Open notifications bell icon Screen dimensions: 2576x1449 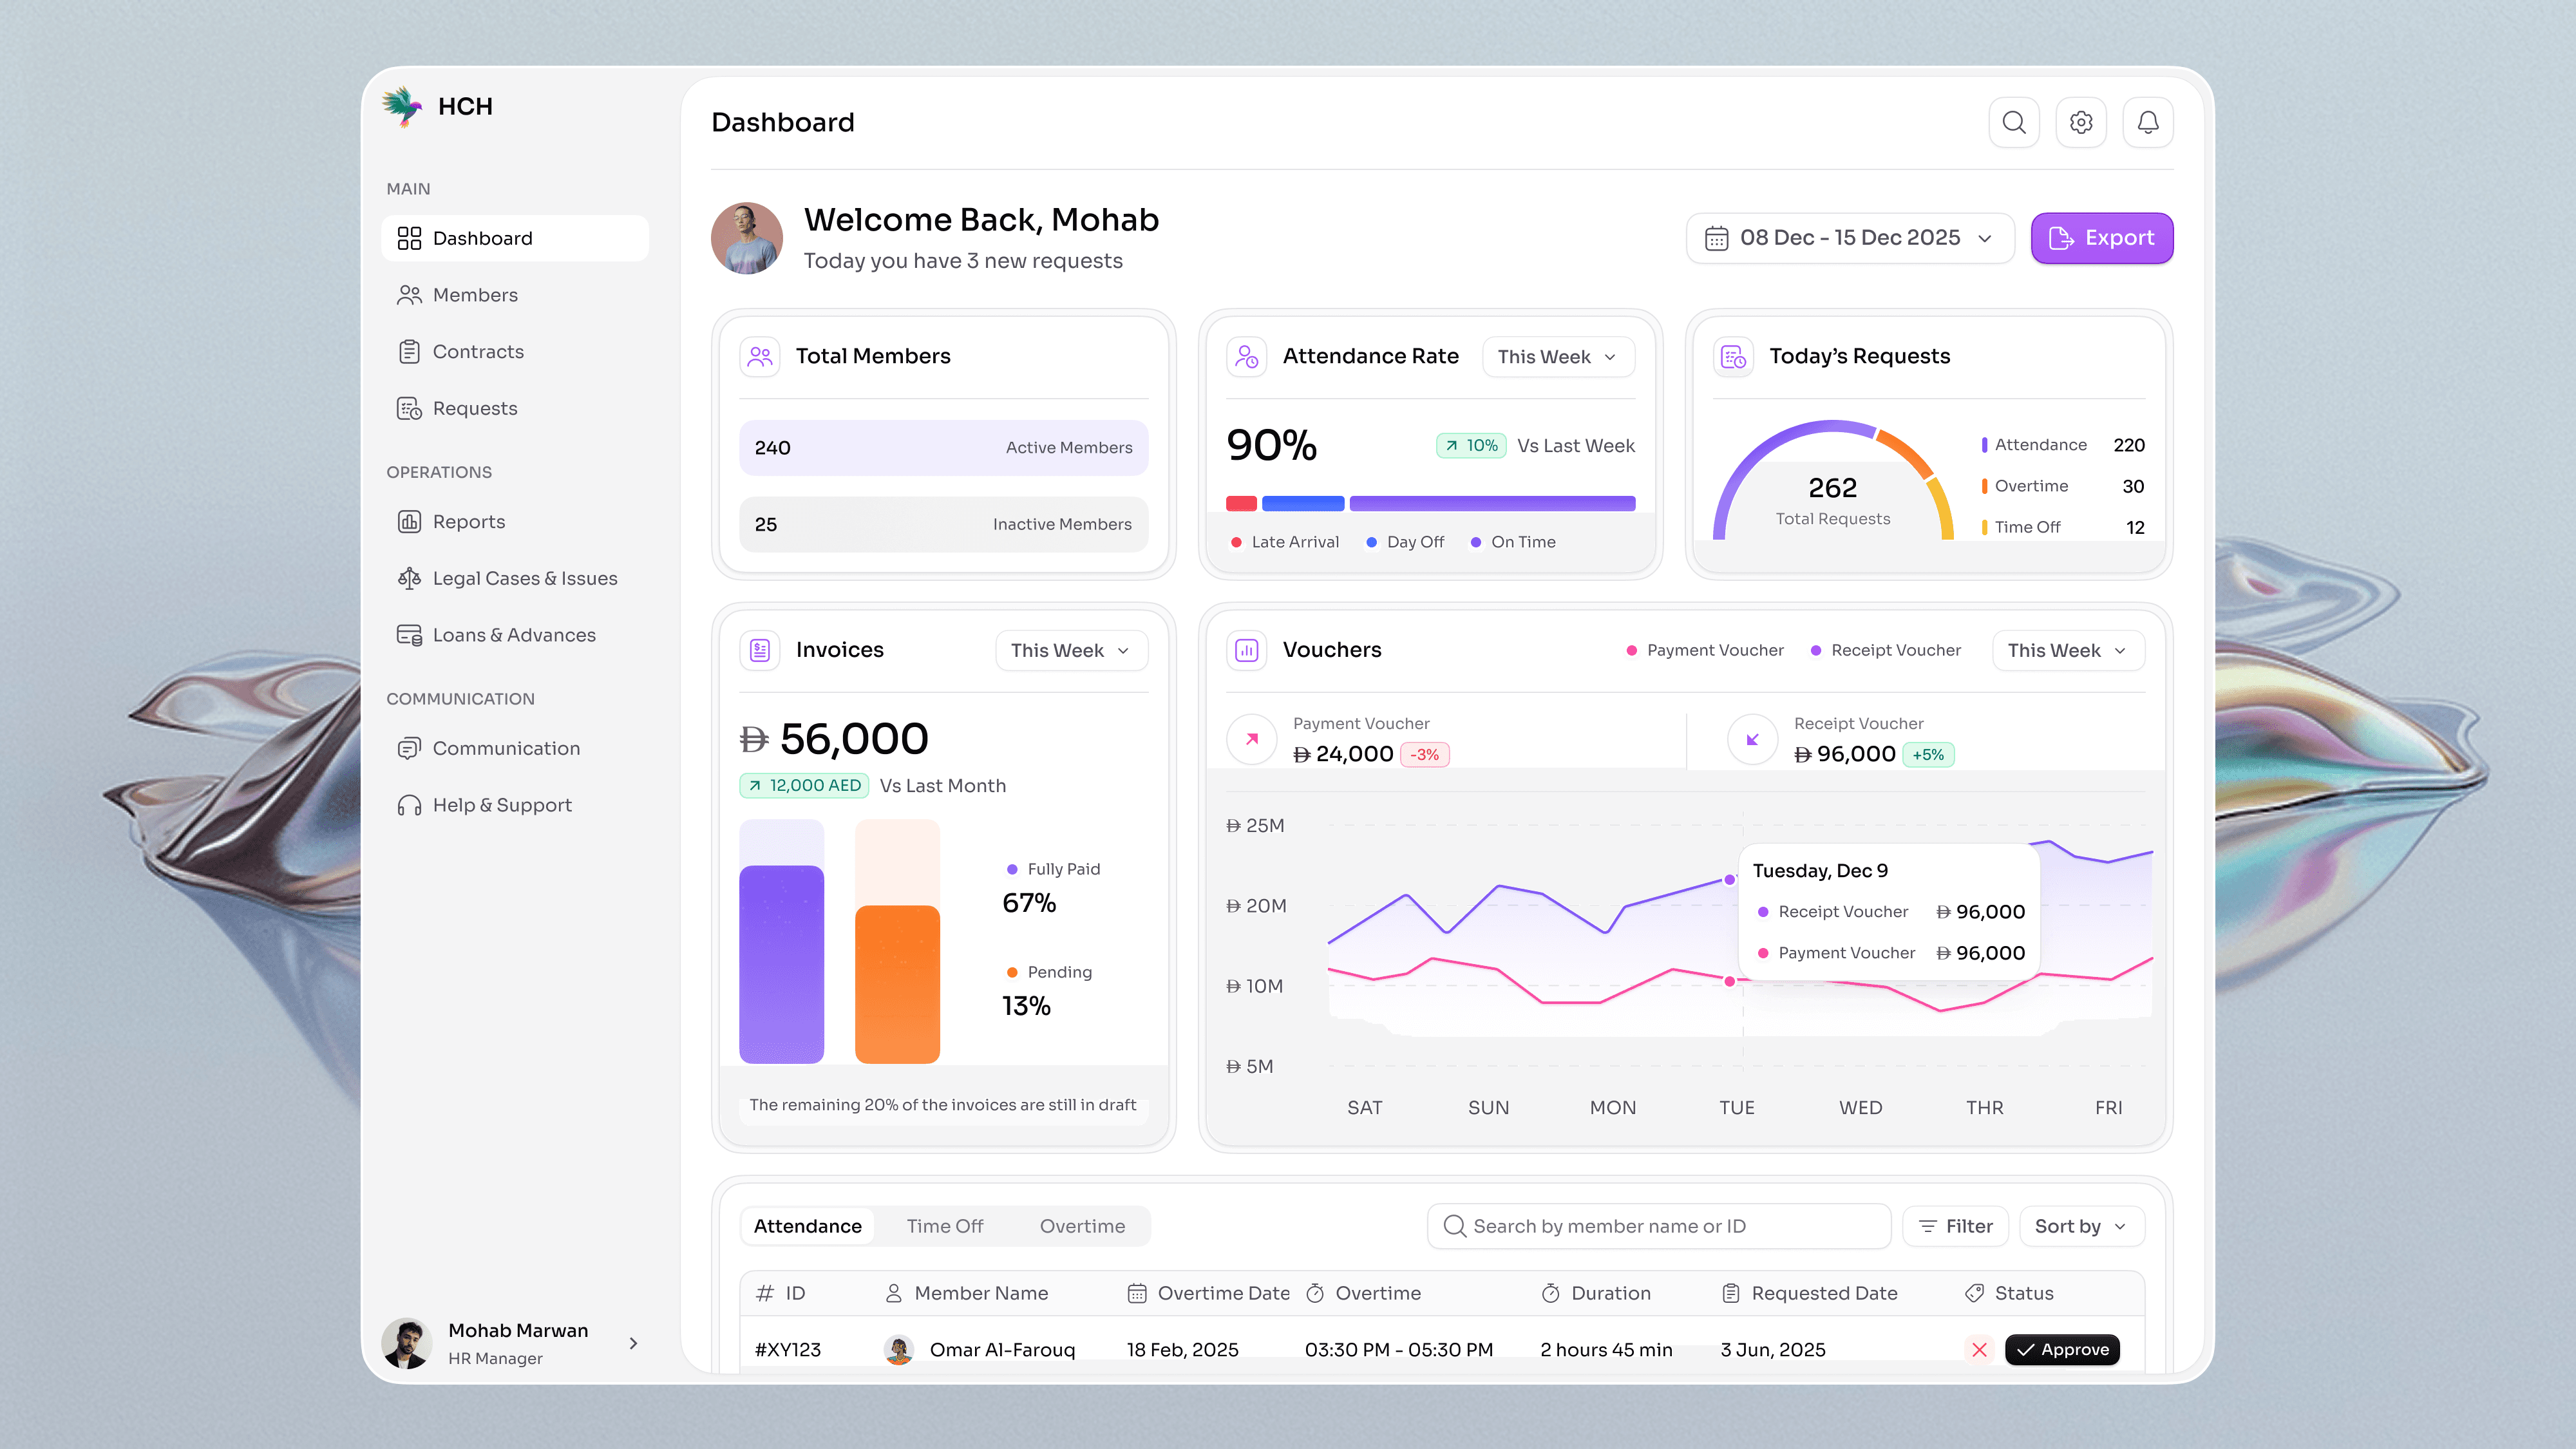[2148, 122]
